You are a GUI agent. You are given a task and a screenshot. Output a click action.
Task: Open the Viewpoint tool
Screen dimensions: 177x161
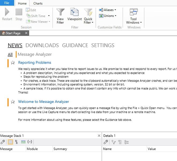(75, 14)
